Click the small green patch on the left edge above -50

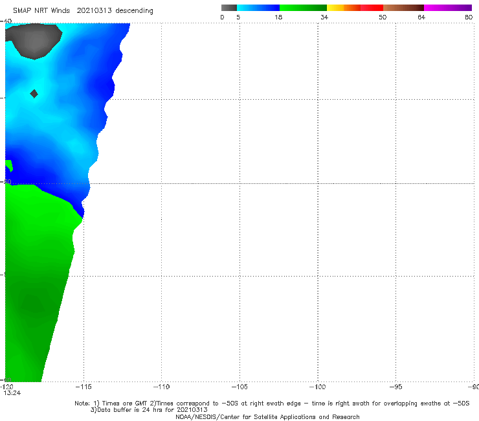click(8, 166)
